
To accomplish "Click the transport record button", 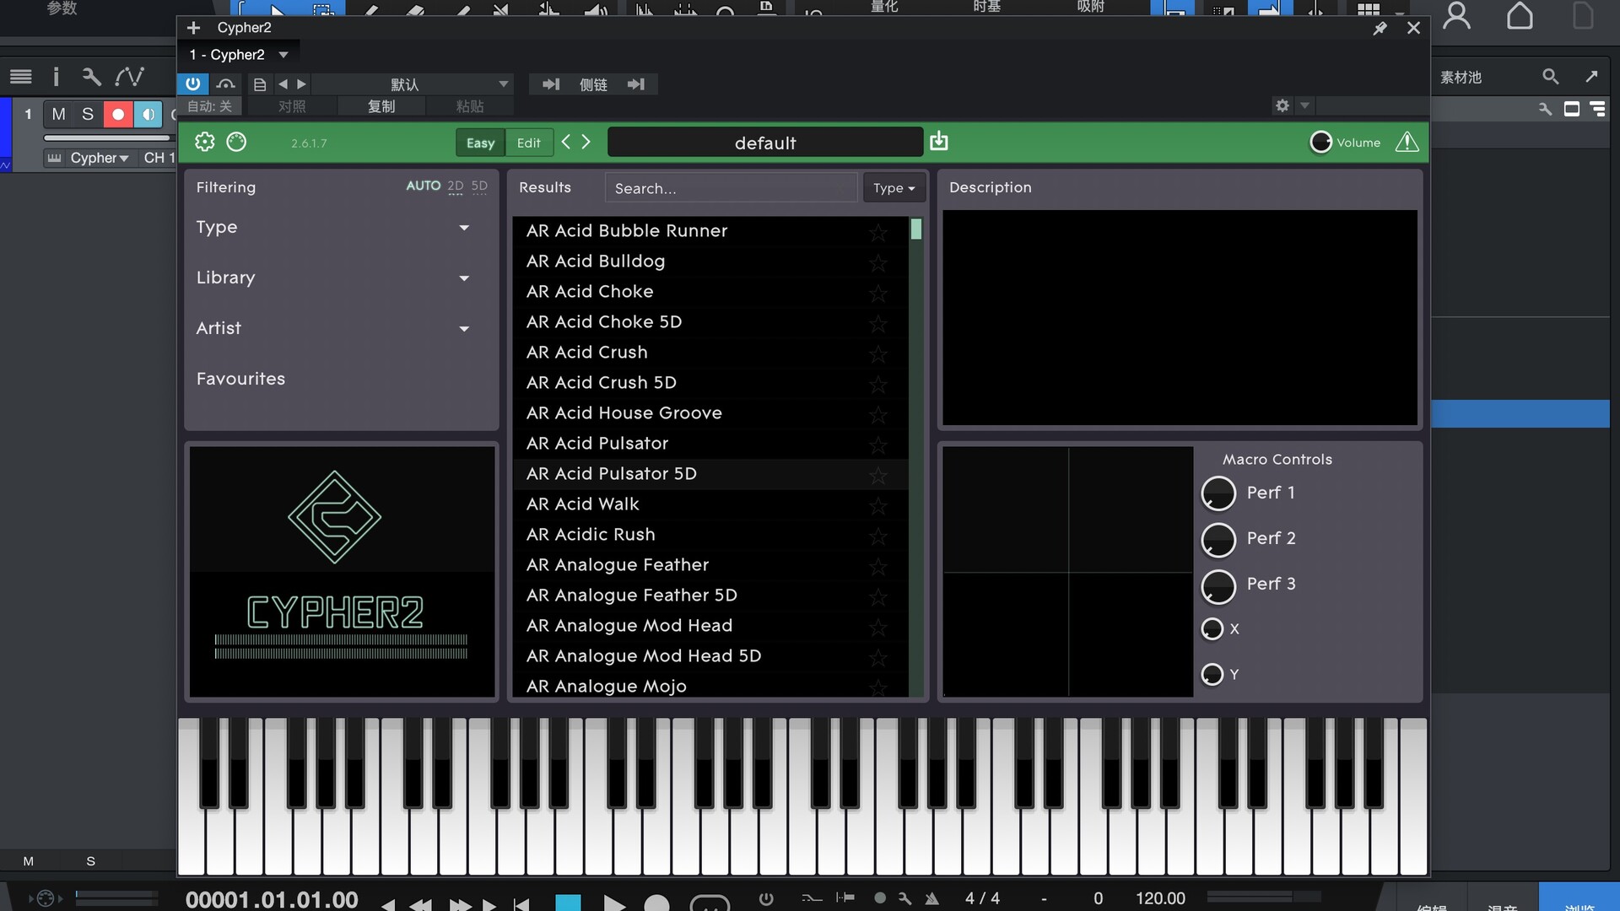I will pyautogui.click(x=656, y=903).
